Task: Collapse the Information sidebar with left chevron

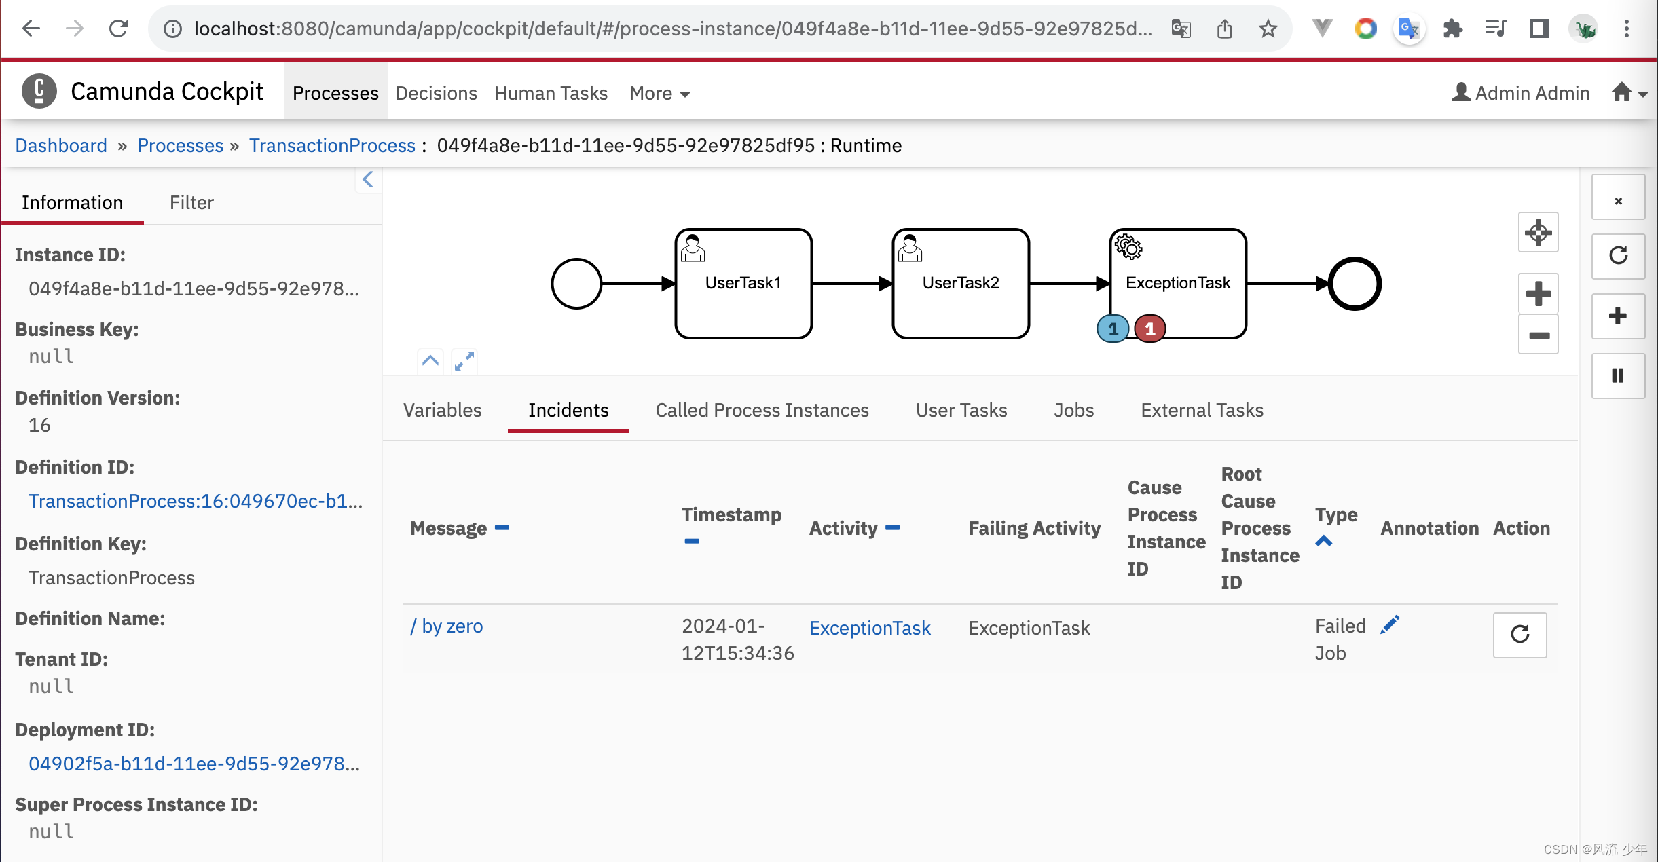Action: [x=368, y=179]
